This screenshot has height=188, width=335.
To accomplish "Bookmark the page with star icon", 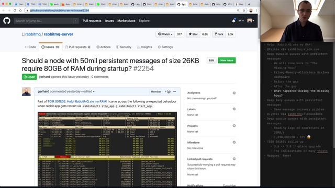I will [x=243, y=10].
